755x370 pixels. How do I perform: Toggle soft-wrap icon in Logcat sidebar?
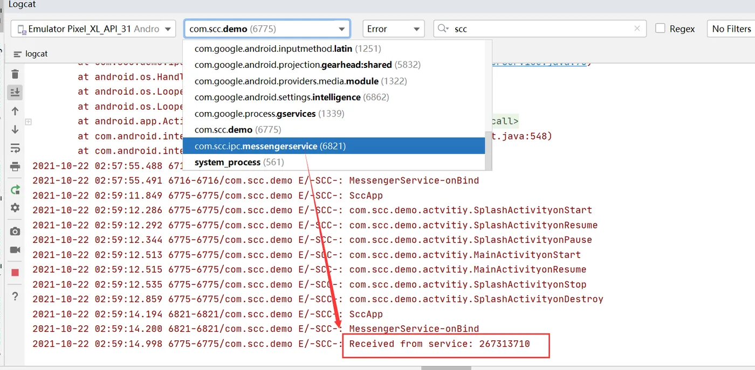pyautogui.click(x=15, y=148)
